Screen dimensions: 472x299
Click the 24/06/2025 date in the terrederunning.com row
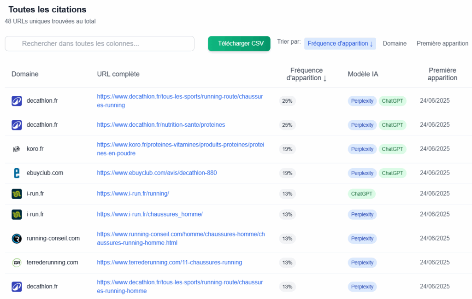click(435, 263)
